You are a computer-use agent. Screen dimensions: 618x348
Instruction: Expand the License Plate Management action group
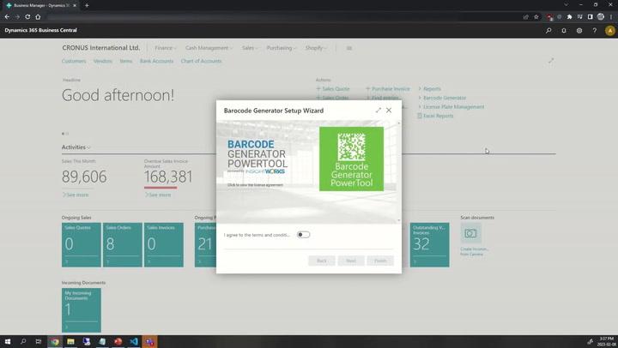tap(451, 106)
